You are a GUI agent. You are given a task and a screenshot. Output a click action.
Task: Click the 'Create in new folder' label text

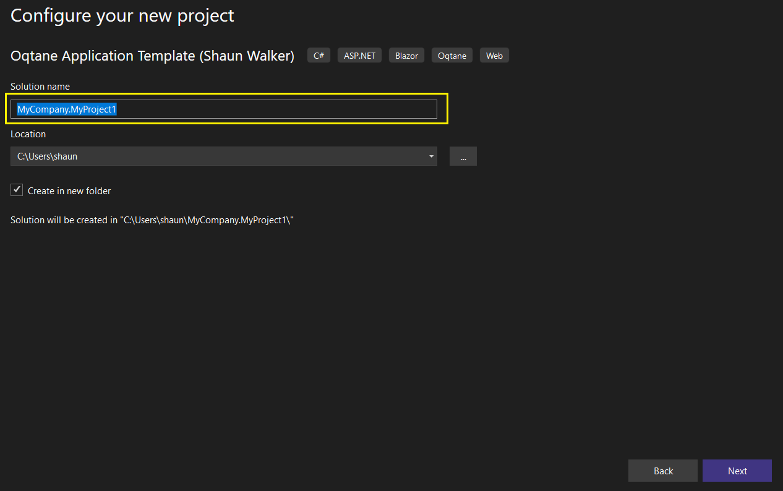pyautogui.click(x=69, y=191)
